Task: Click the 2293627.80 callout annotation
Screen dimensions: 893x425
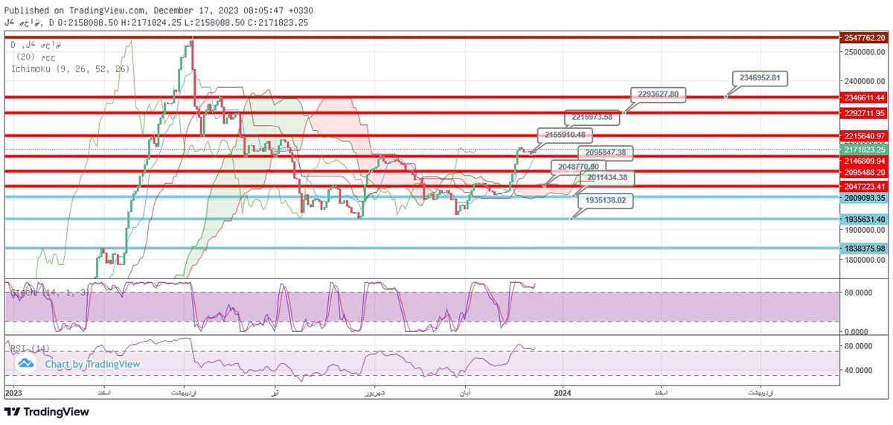Action: (x=659, y=95)
